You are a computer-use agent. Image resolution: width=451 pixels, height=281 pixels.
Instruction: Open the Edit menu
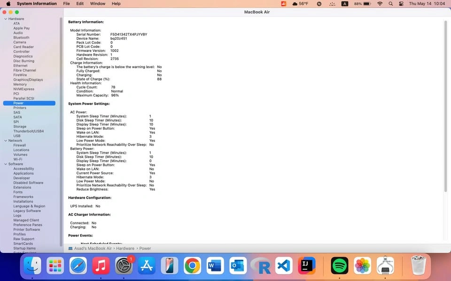click(80, 4)
